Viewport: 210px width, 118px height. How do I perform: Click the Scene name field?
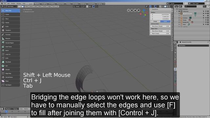[176, 4]
